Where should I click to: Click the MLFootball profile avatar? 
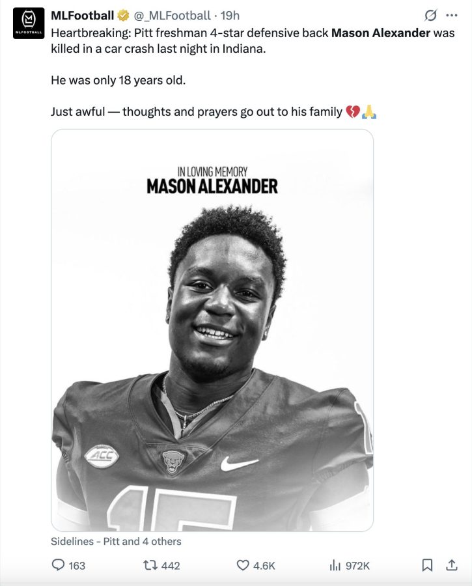28,23
